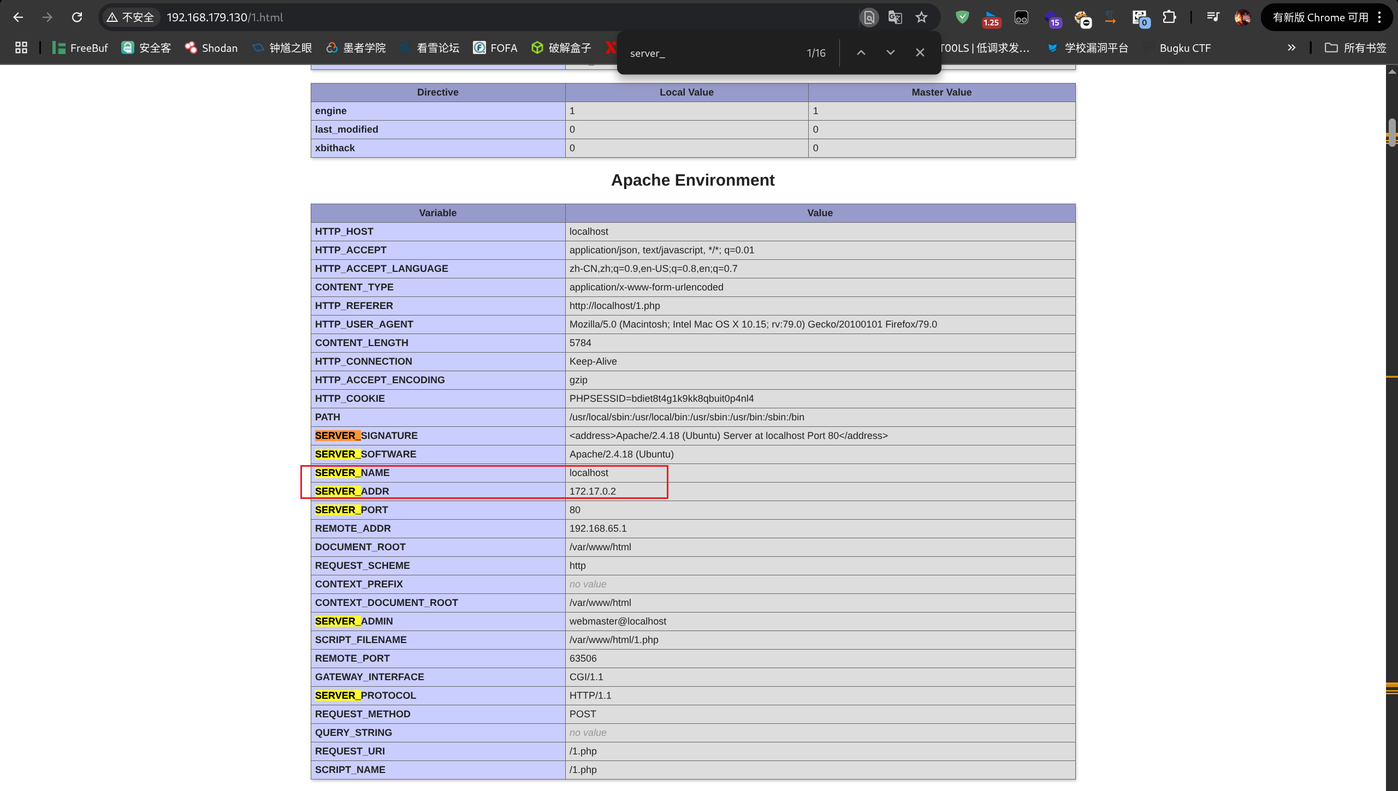1398x791 pixels.
Task: Open the 所有书签 folder
Action: pyautogui.click(x=1356, y=48)
